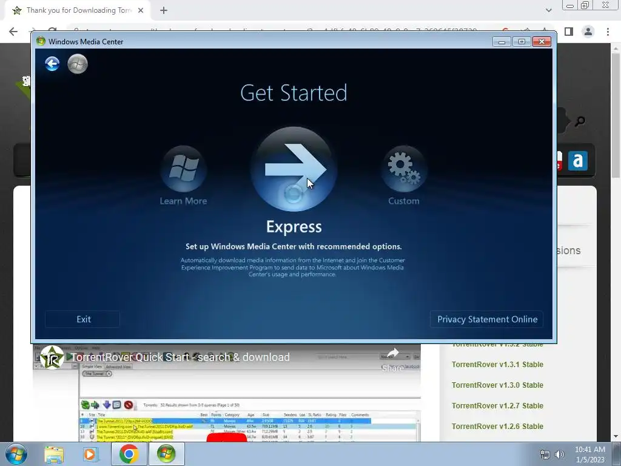Open Privacy Statement Online

click(487, 319)
